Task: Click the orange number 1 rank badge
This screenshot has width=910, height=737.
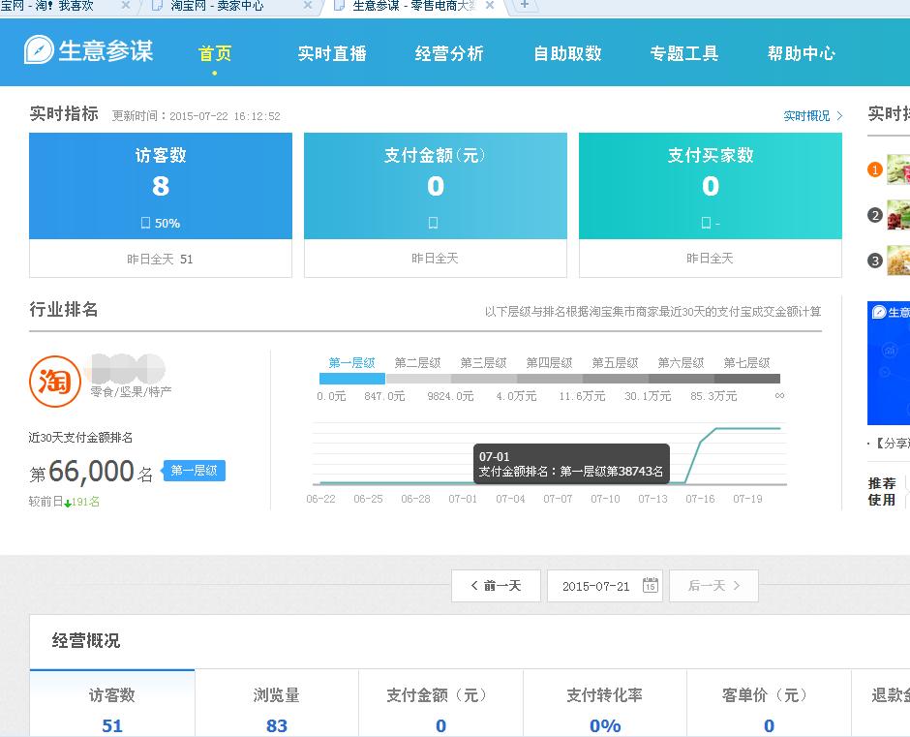Action: [x=874, y=169]
